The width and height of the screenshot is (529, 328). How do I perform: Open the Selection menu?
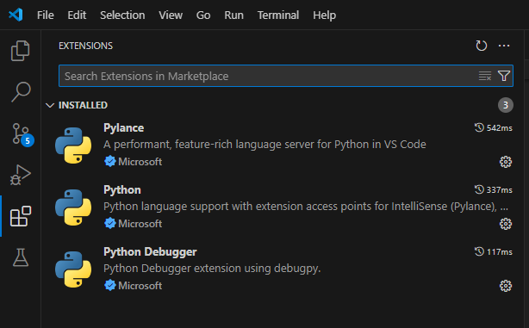122,15
